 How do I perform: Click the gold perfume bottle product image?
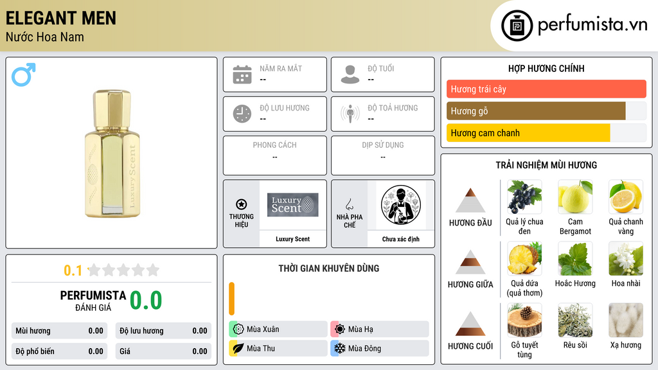coord(112,154)
